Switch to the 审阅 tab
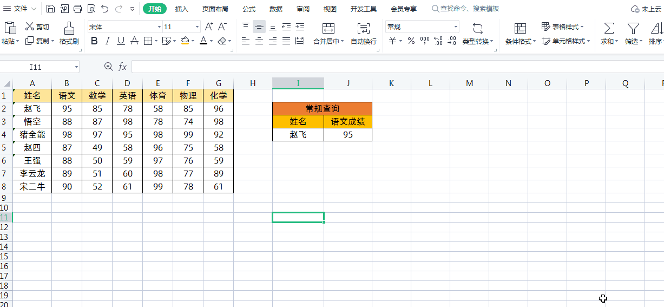Image resolution: width=664 pixels, height=307 pixels. (303, 9)
